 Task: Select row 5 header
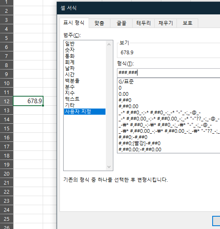pyautogui.click(x=7, y=38)
